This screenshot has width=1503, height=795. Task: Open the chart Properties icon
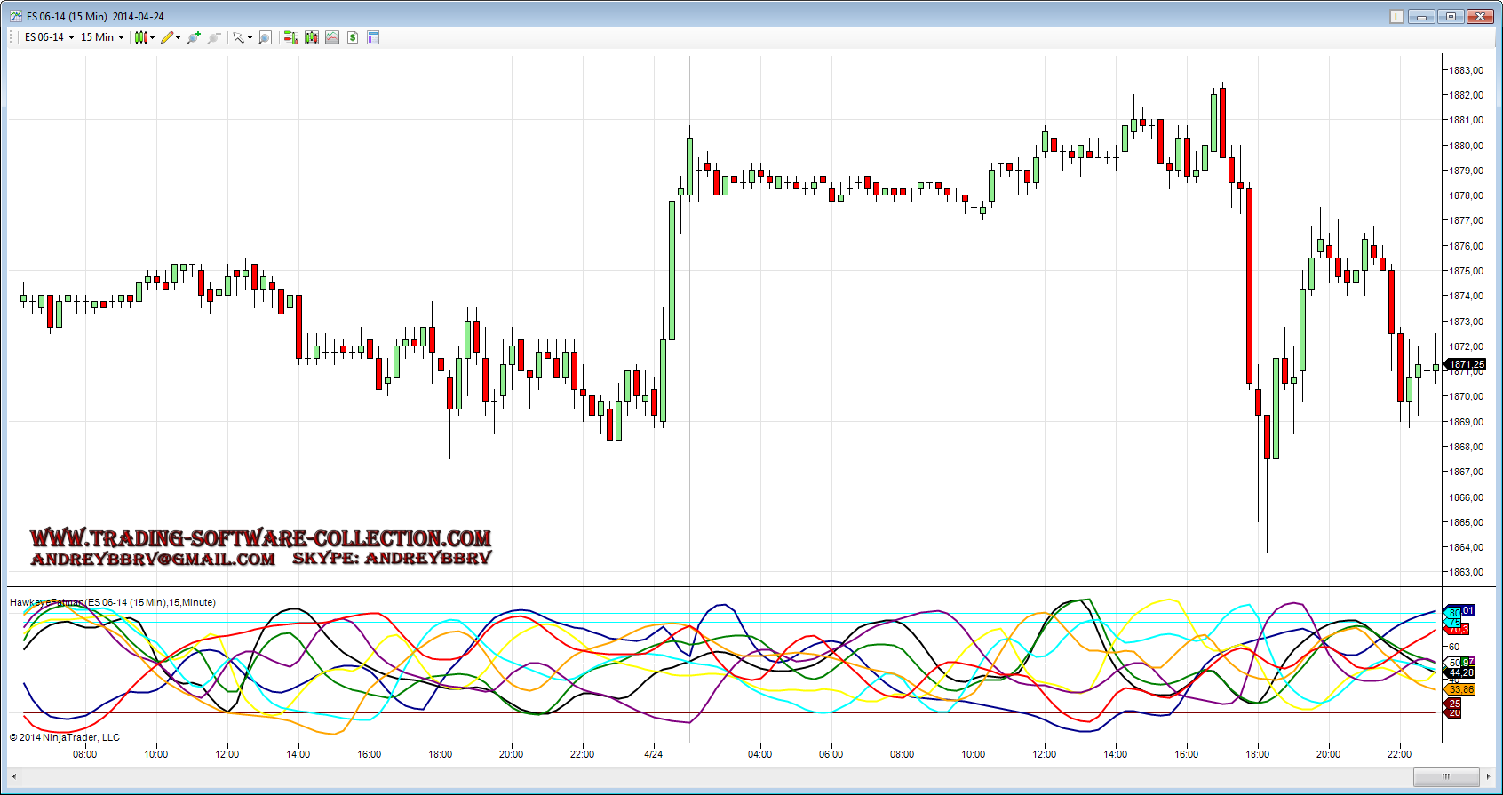[373, 37]
